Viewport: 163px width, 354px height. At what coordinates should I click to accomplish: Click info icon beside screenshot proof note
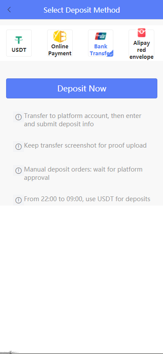[18, 147]
